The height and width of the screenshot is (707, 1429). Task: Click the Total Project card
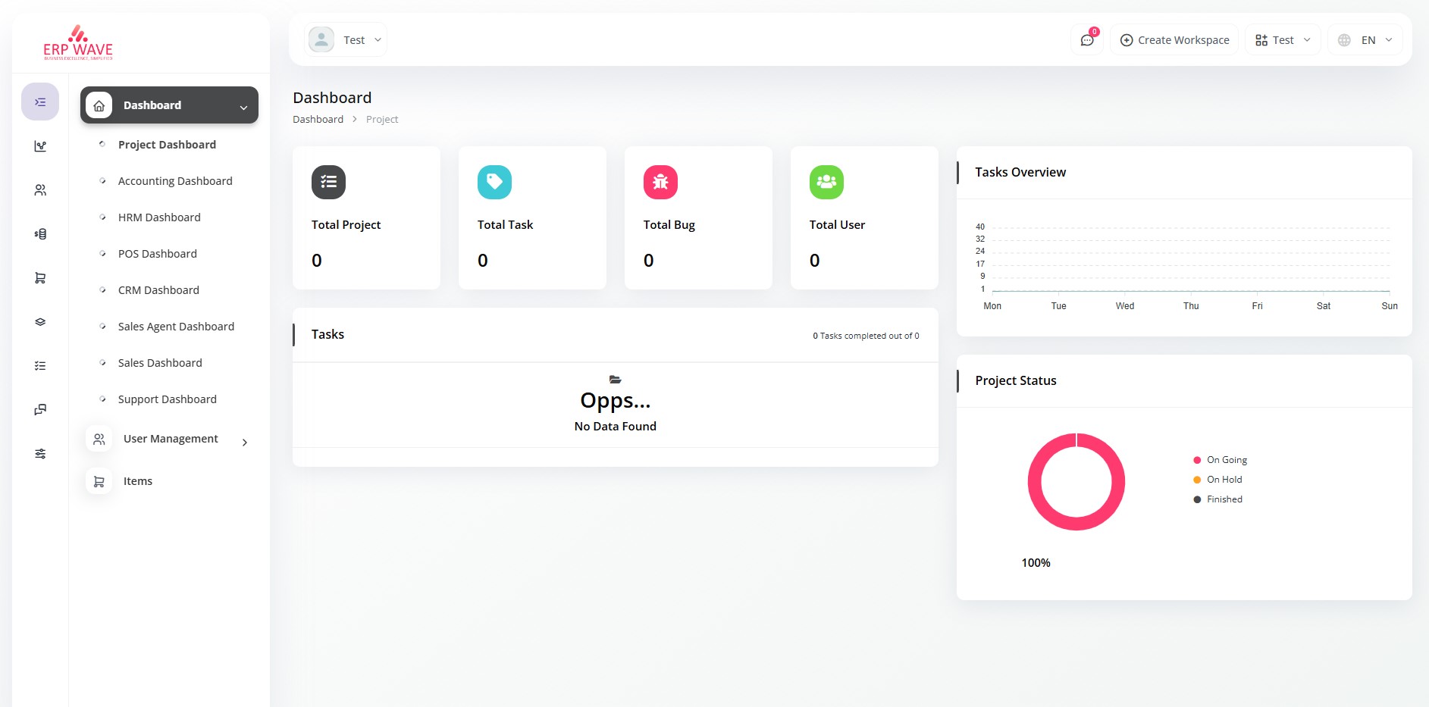click(366, 217)
